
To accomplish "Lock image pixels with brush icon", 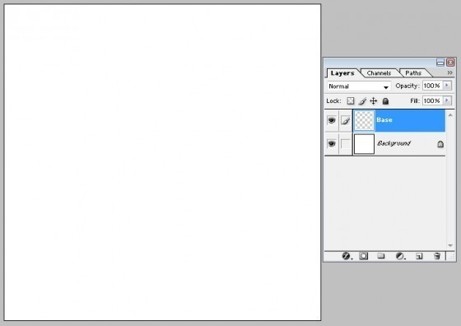I will click(x=362, y=101).
